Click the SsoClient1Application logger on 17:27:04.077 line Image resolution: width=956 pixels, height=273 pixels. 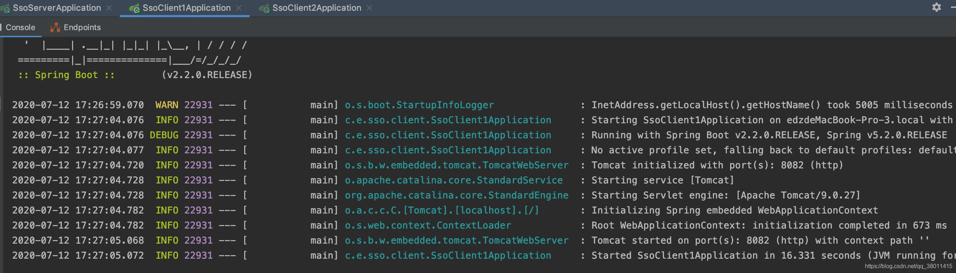click(448, 150)
